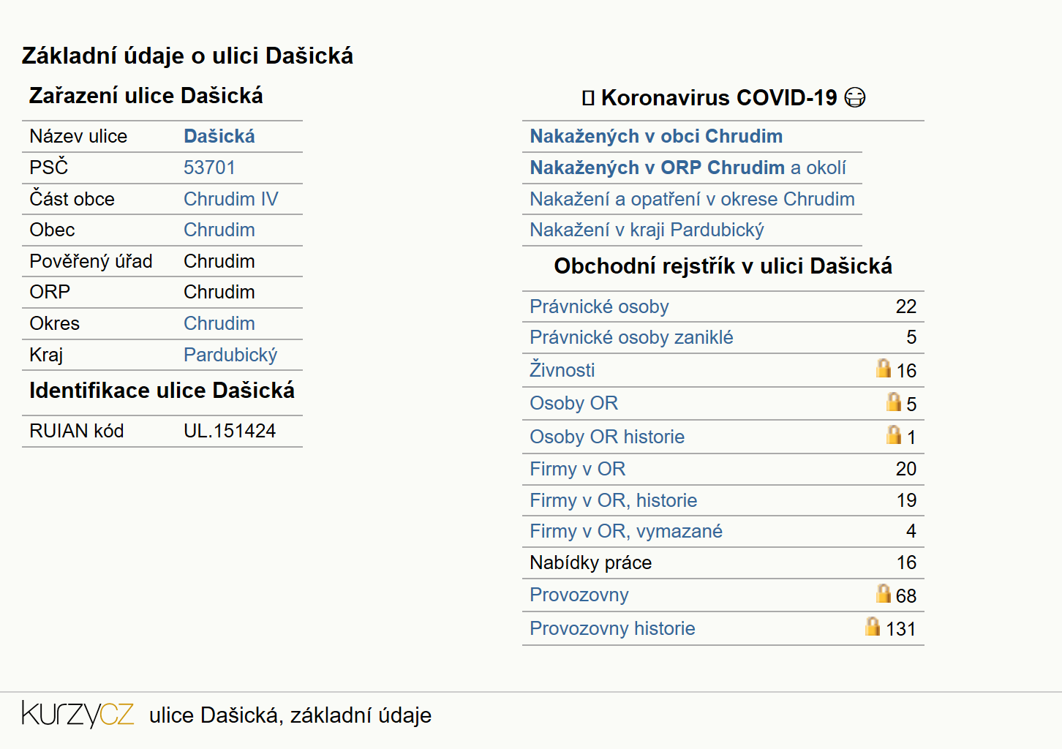Image resolution: width=1062 pixels, height=749 pixels.
Task: Open Firmy v OR, historie
Action: coord(613,500)
